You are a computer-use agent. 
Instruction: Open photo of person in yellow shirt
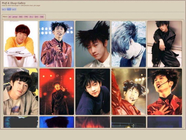point(21,44)
